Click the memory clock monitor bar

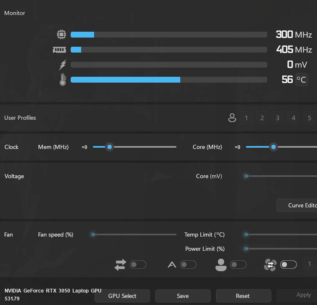click(169, 50)
